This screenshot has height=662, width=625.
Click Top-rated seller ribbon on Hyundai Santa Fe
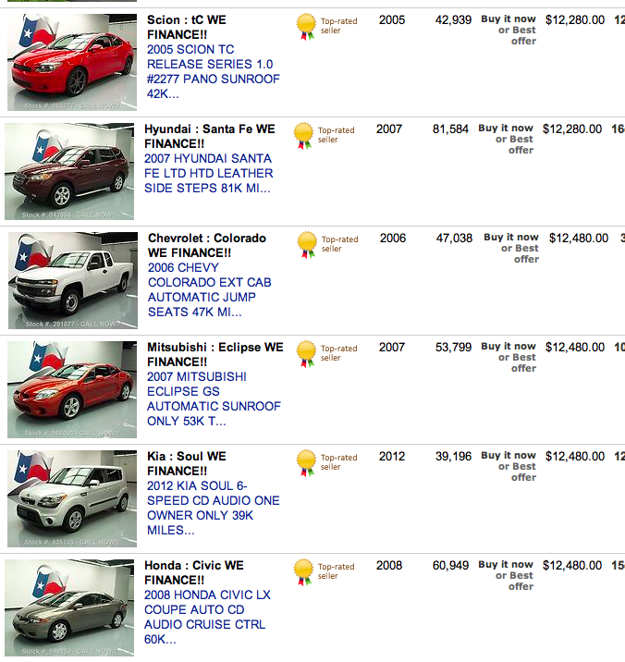pos(303,136)
